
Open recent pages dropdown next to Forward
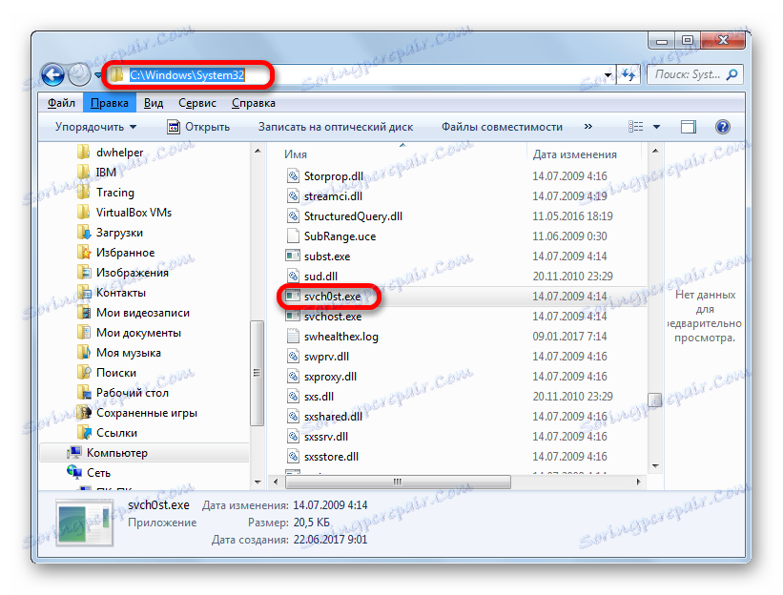97,76
